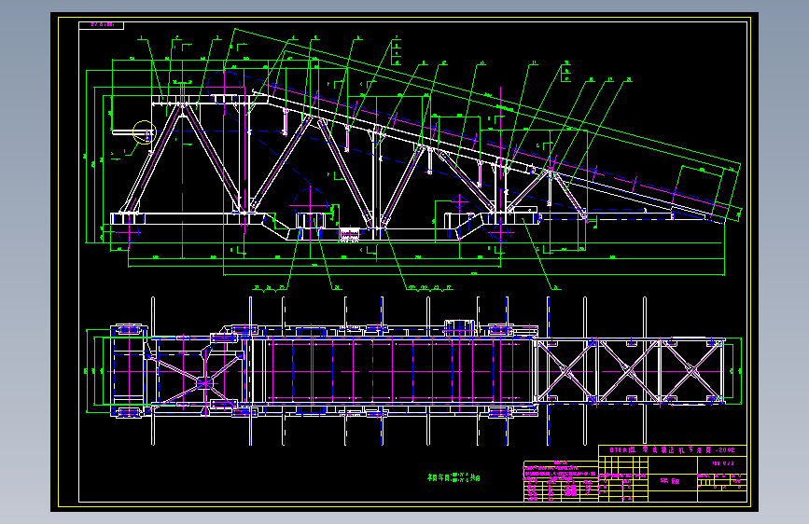Click the first X cross-bracing in the plan view
809x524 pixels.
tap(566, 370)
